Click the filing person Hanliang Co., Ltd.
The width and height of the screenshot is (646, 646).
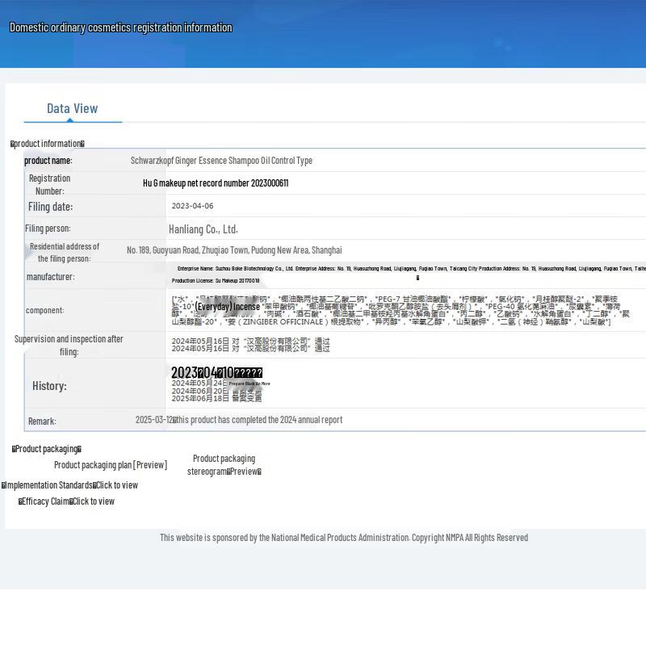(203, 229)
